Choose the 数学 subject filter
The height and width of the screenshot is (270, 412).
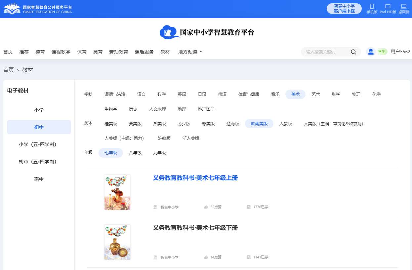[162, 94]
